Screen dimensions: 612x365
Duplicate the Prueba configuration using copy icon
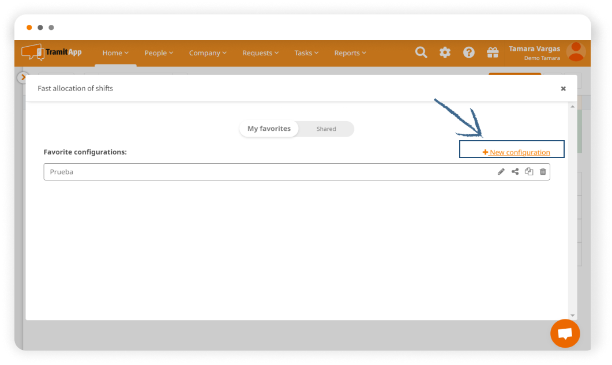click(x=529, y=172)
